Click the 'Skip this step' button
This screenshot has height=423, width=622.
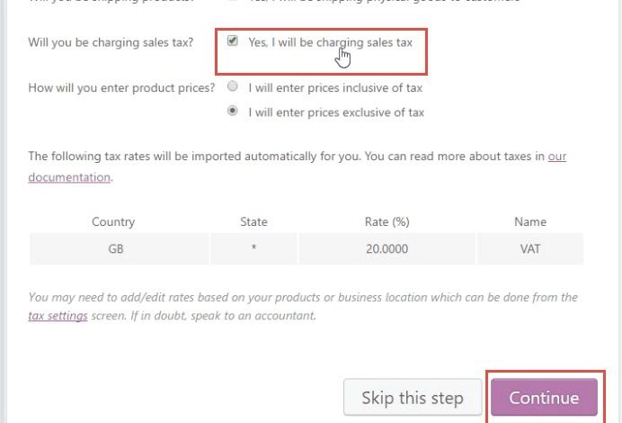[413, 397]
